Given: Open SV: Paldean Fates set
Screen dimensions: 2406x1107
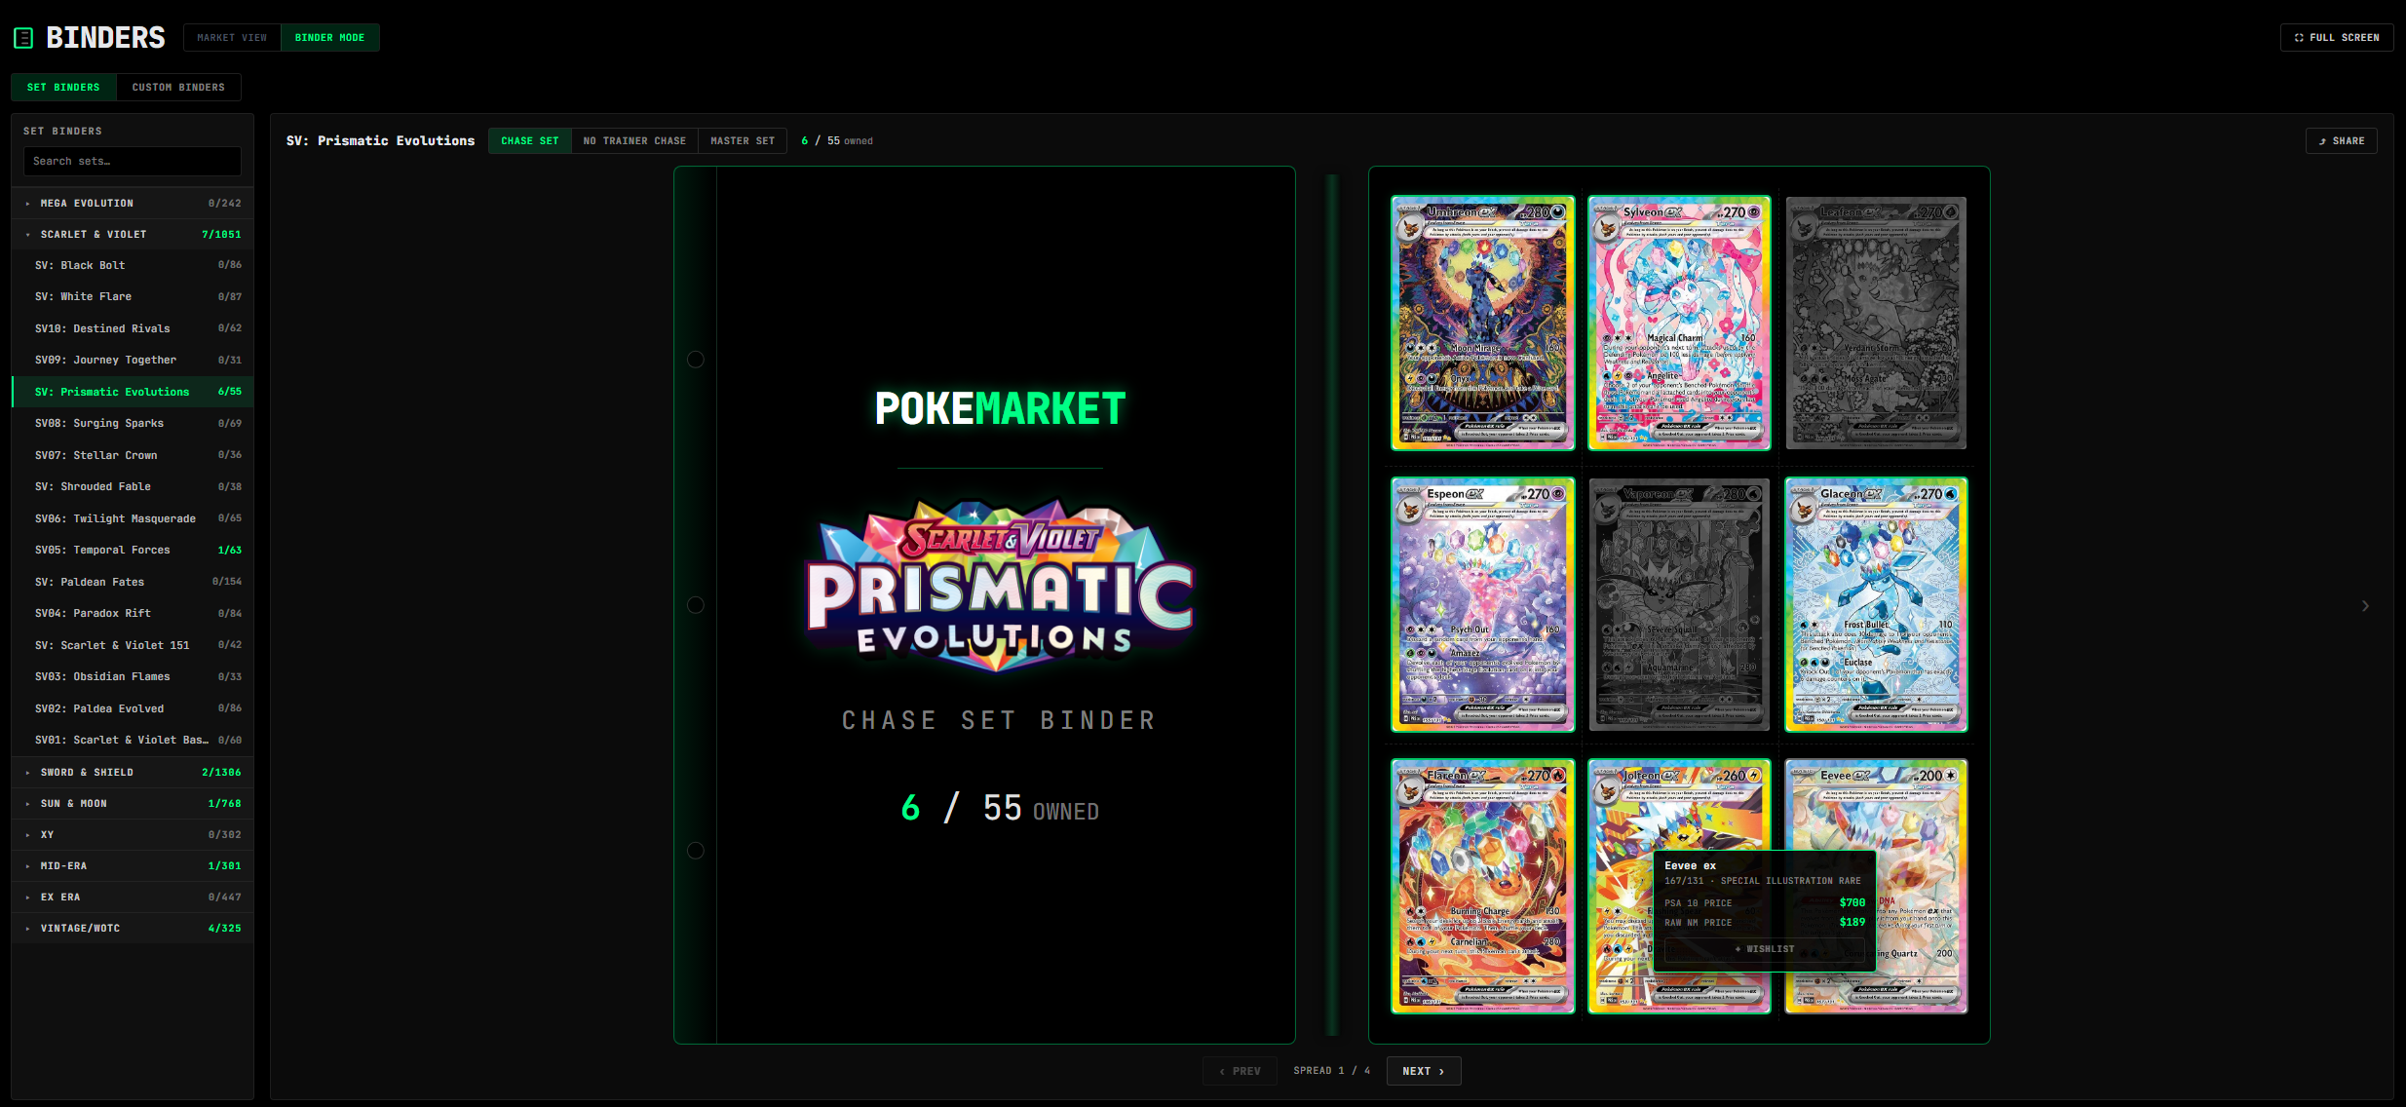Looking at the screenshot, I should 133,582.
